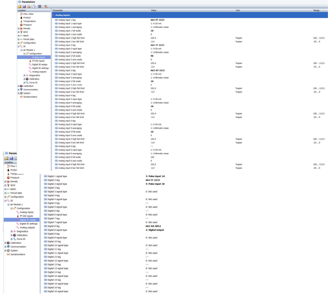Click Analog input 6 averaging parameter
328x300 pixels.
pos(70,153)
